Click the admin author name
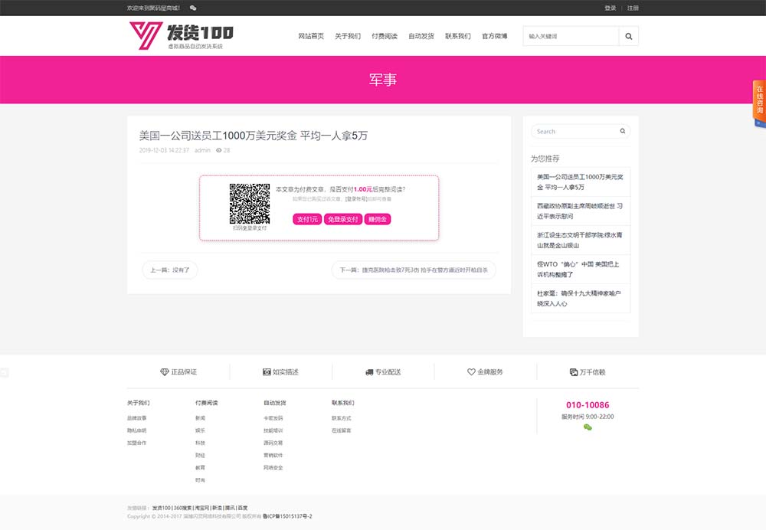 point(202,150)
